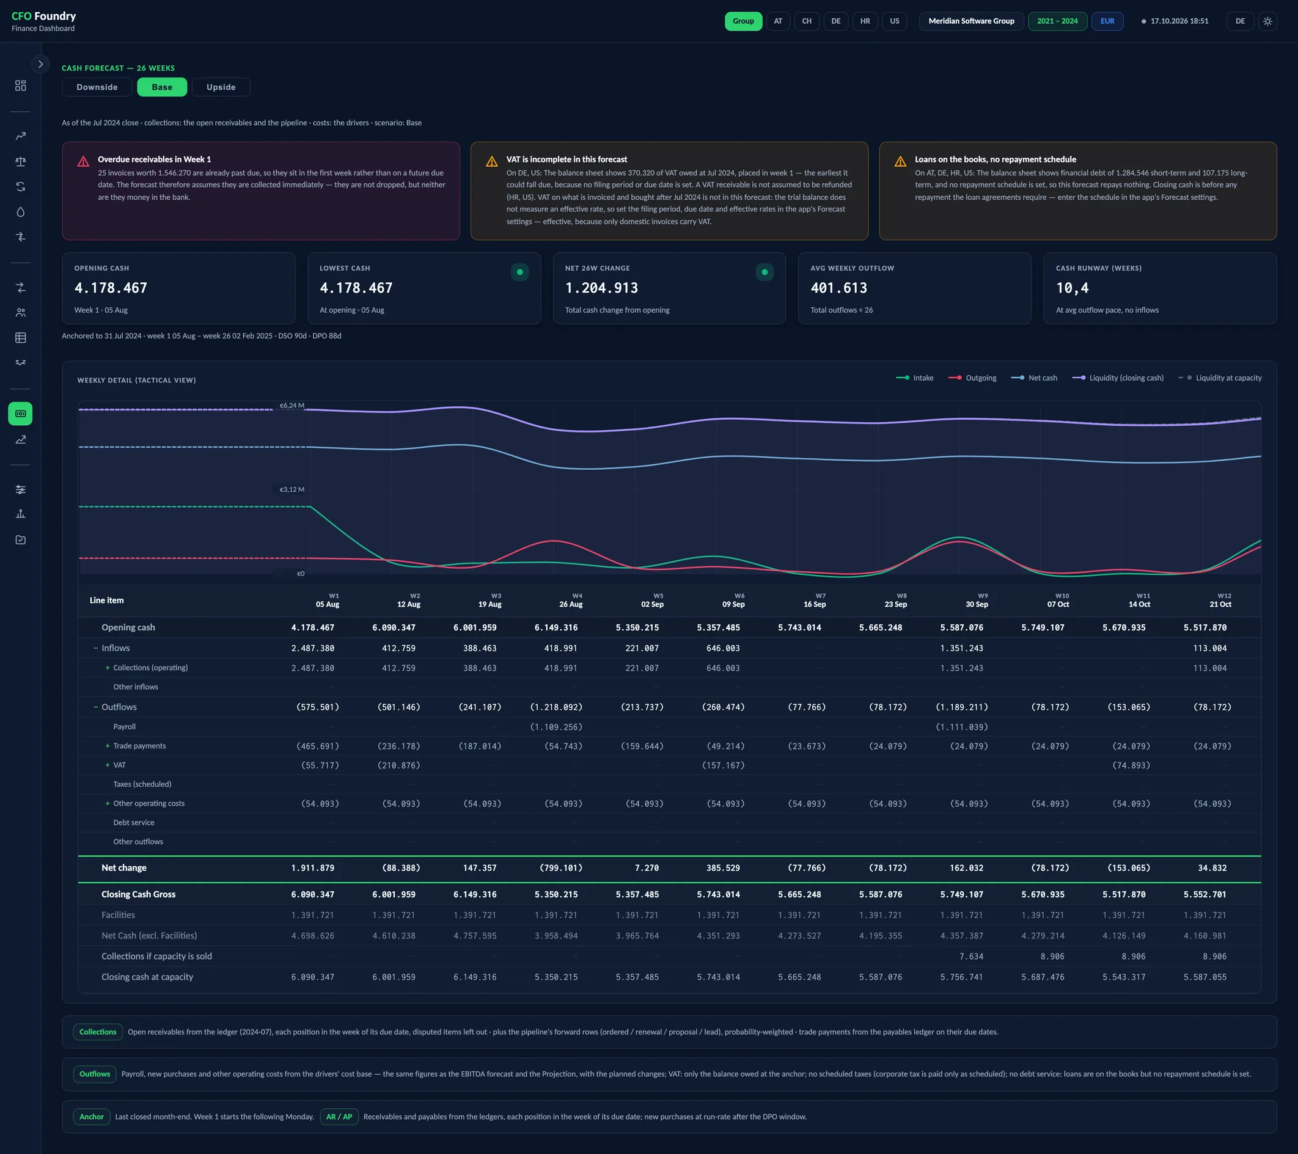The height and width of the screenshot is (1154, 1298).
Task: Click the DE language button beside the clock
Action: pyautogui.click(x=1239, y=21)
